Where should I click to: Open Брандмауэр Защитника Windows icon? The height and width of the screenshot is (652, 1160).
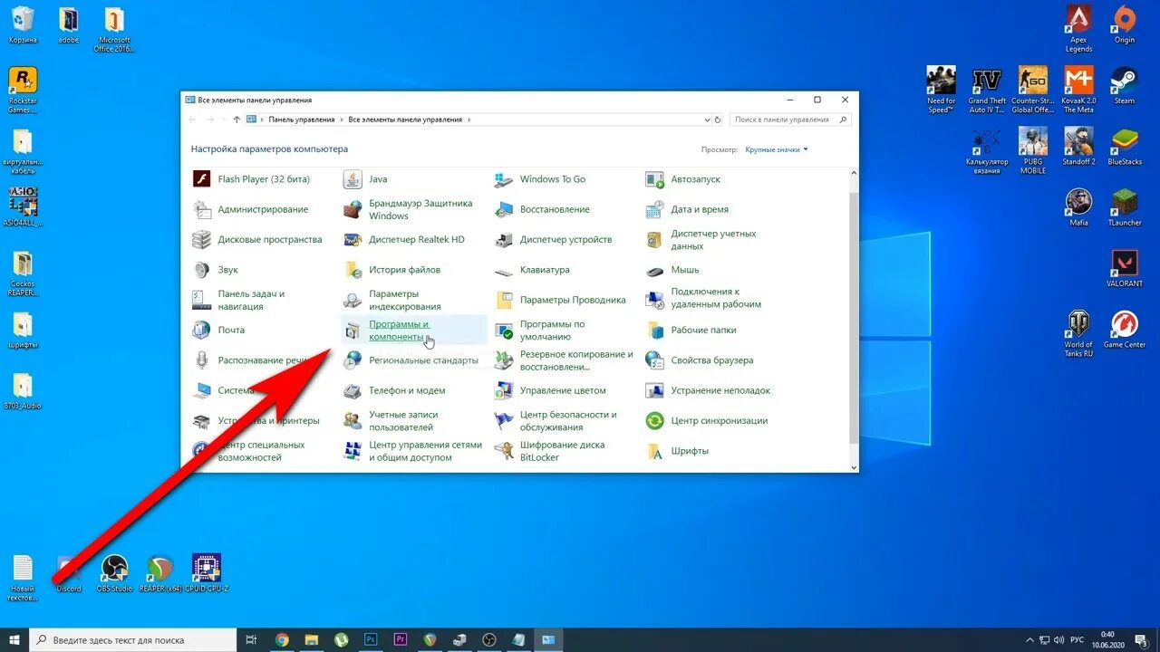click(x=353, y=209)
